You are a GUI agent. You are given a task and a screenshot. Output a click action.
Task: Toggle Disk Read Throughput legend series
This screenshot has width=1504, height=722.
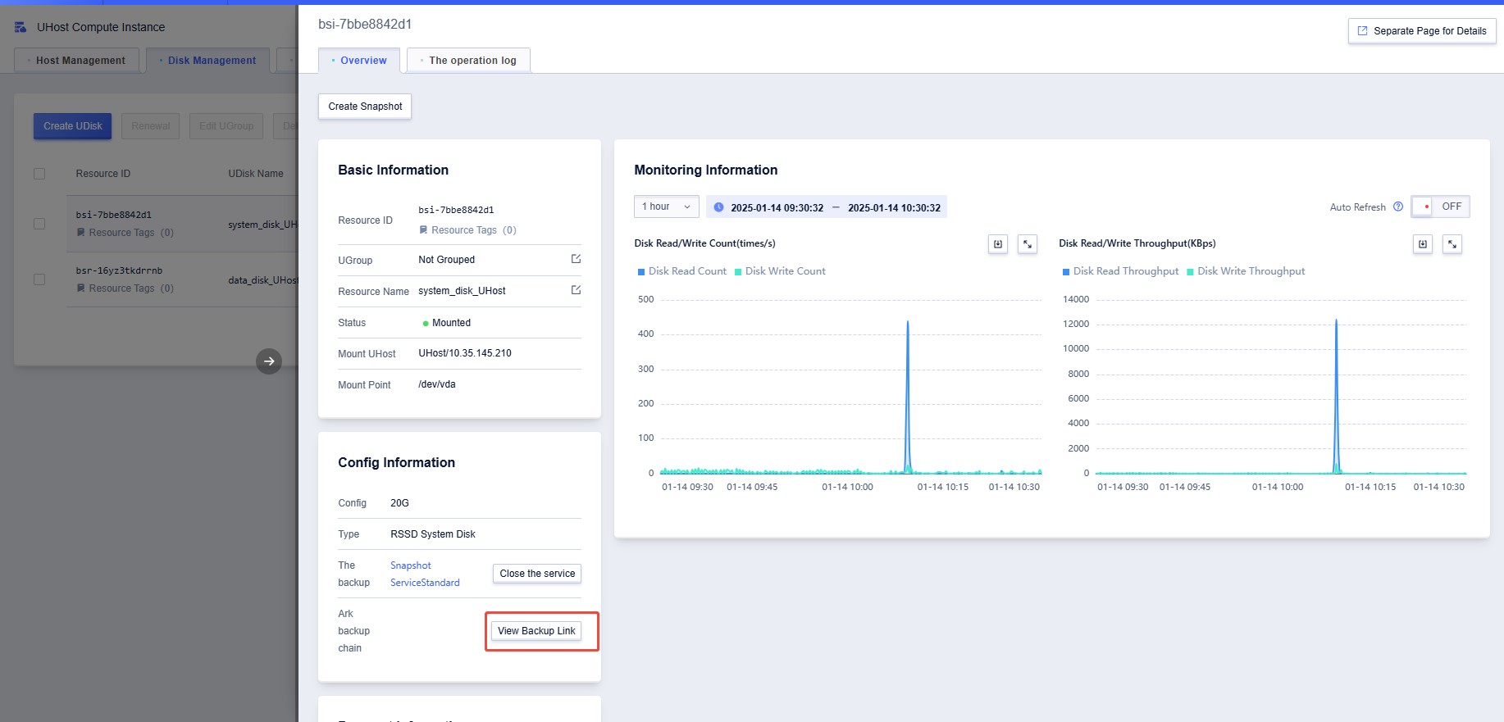pyautogui.click(x=1120, y=271)
